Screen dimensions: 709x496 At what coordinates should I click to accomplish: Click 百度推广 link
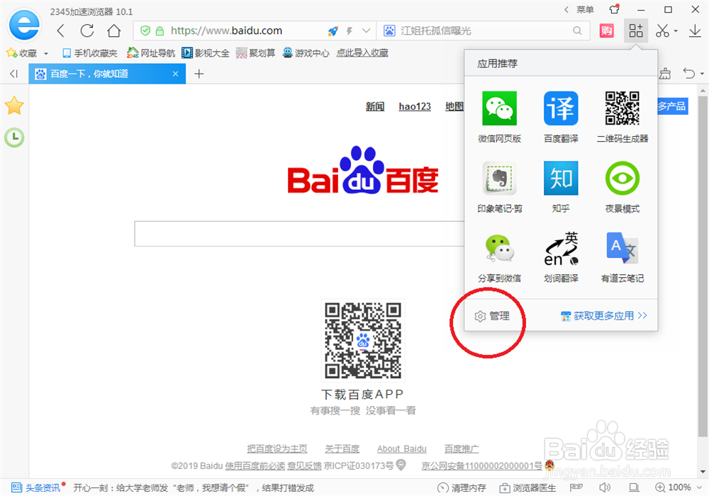[462, 449]
